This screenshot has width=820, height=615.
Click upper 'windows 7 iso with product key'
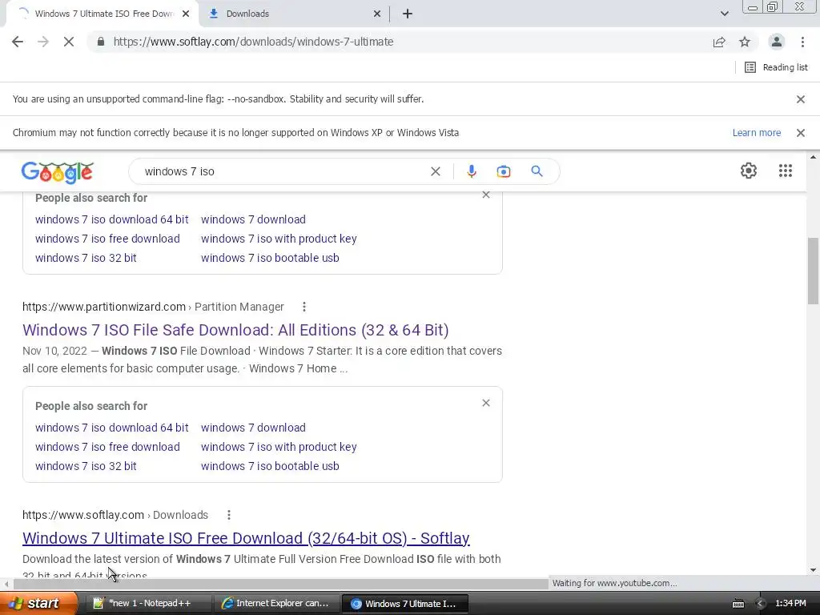(x=279, y=239)
